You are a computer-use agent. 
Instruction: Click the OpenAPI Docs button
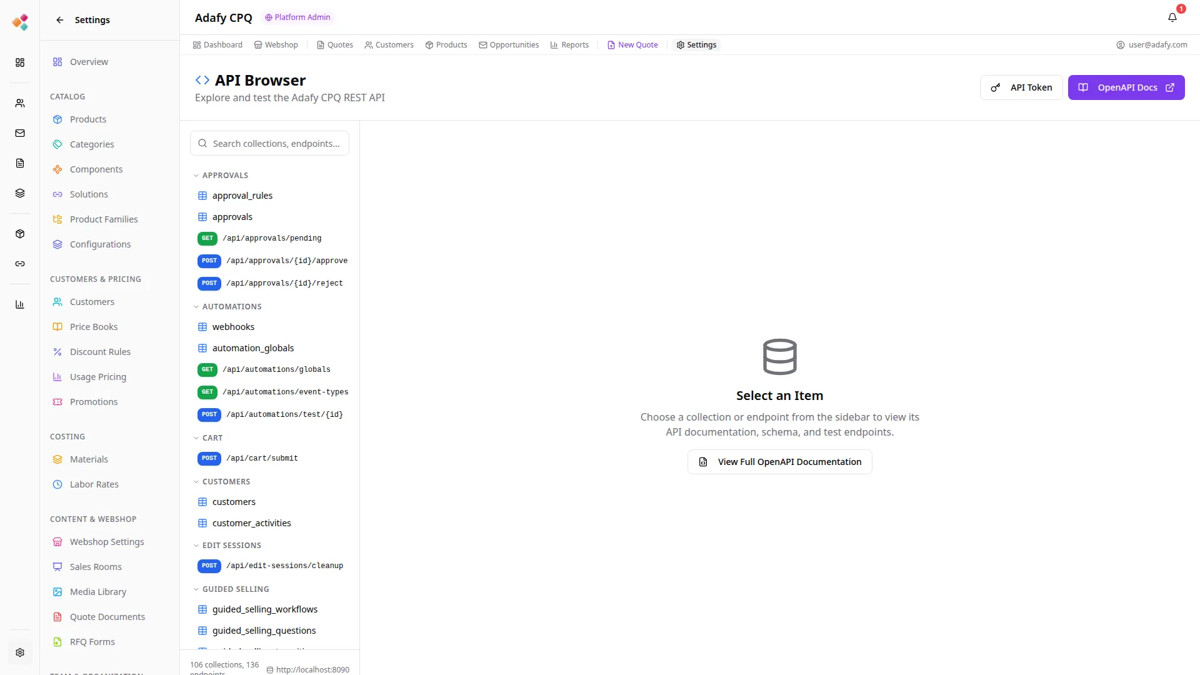pyautogui.click(x=1126, y=87)
